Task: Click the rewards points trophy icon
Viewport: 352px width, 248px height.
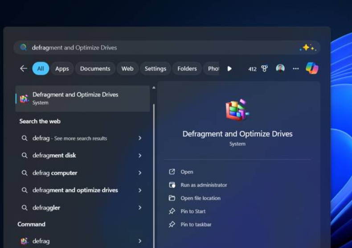Action: click(264, 69)
